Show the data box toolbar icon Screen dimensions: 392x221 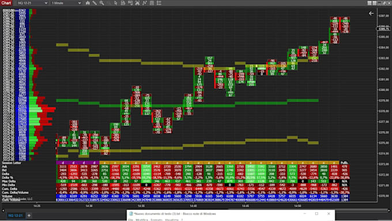pyautogui.click(x=152, y=3)
